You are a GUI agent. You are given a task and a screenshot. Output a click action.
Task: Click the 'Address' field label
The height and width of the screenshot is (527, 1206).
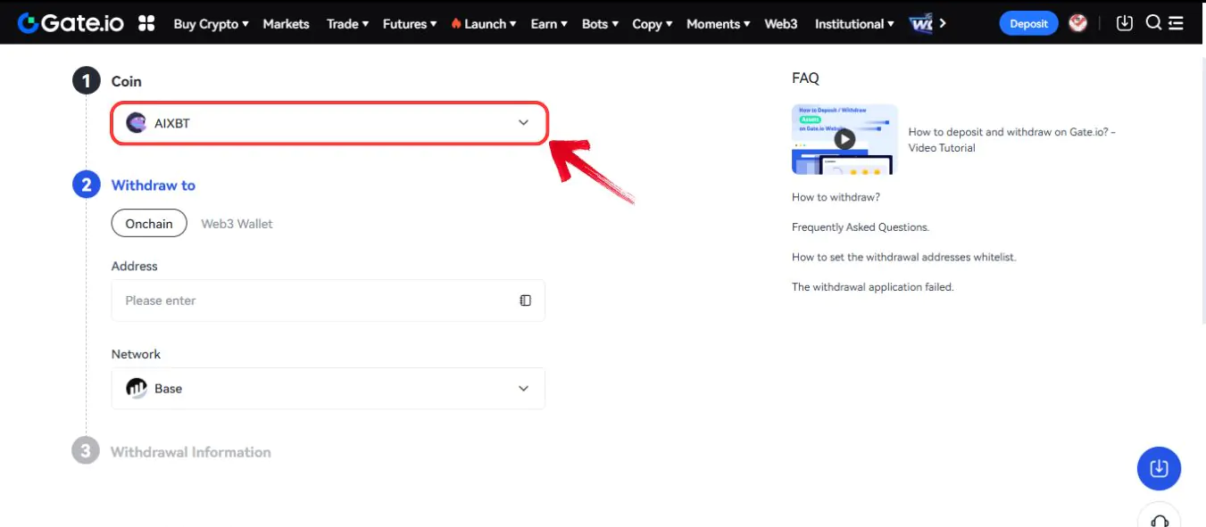(134, 266)
